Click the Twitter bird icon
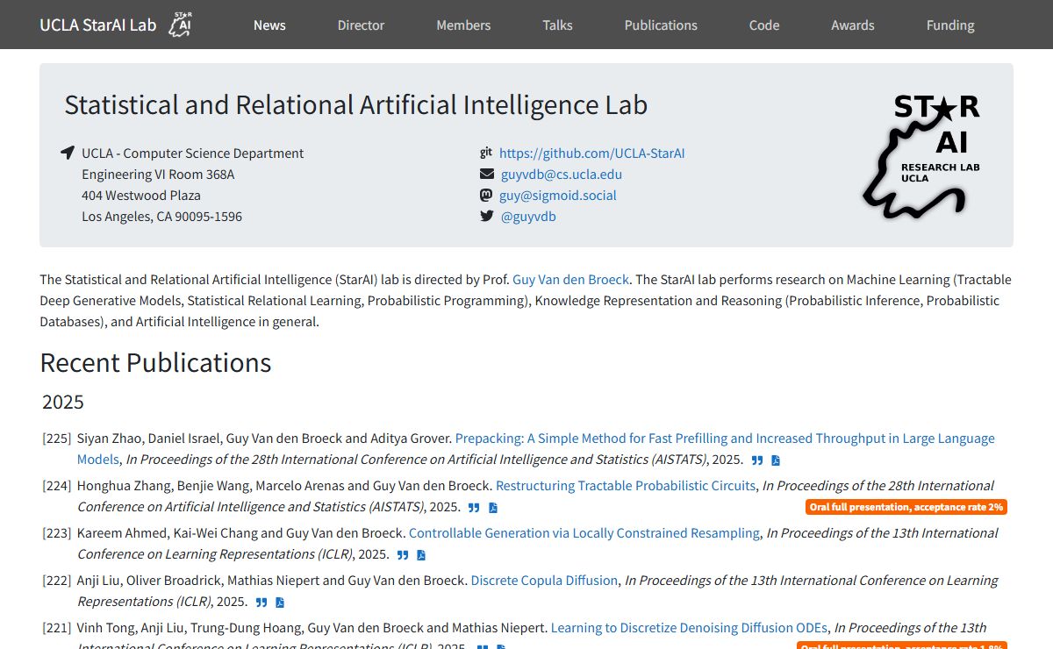This screenshot has height=649, width=1053. 487,216
